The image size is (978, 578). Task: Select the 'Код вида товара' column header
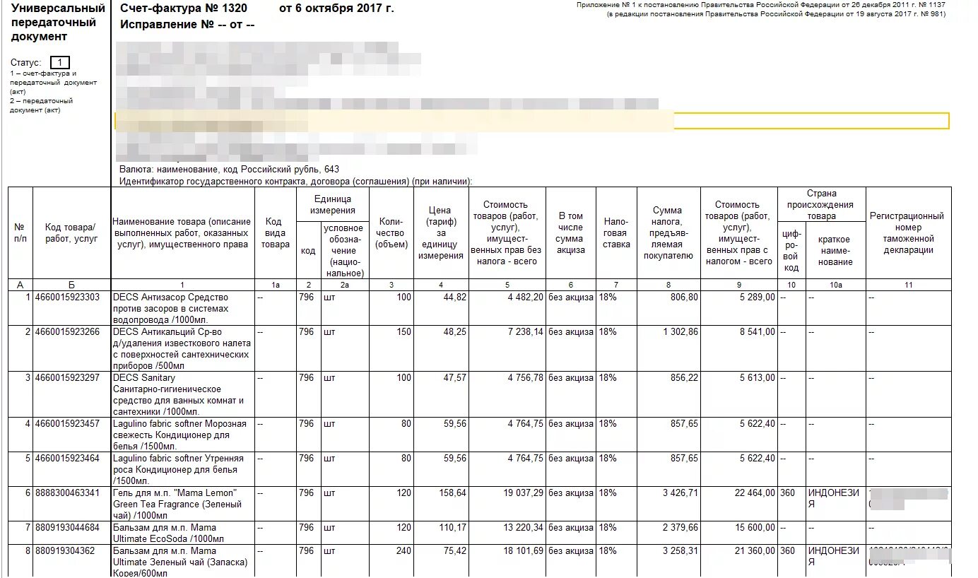pos(276,233)
